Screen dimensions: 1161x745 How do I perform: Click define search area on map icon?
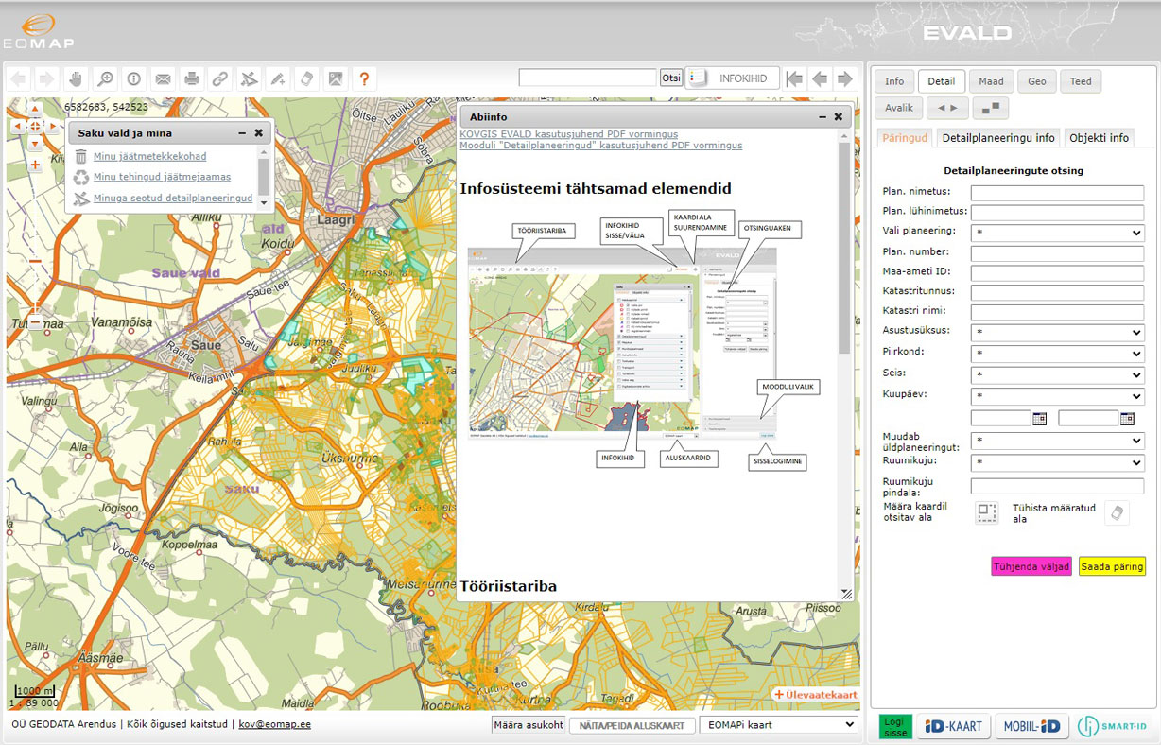pos(986,512)
